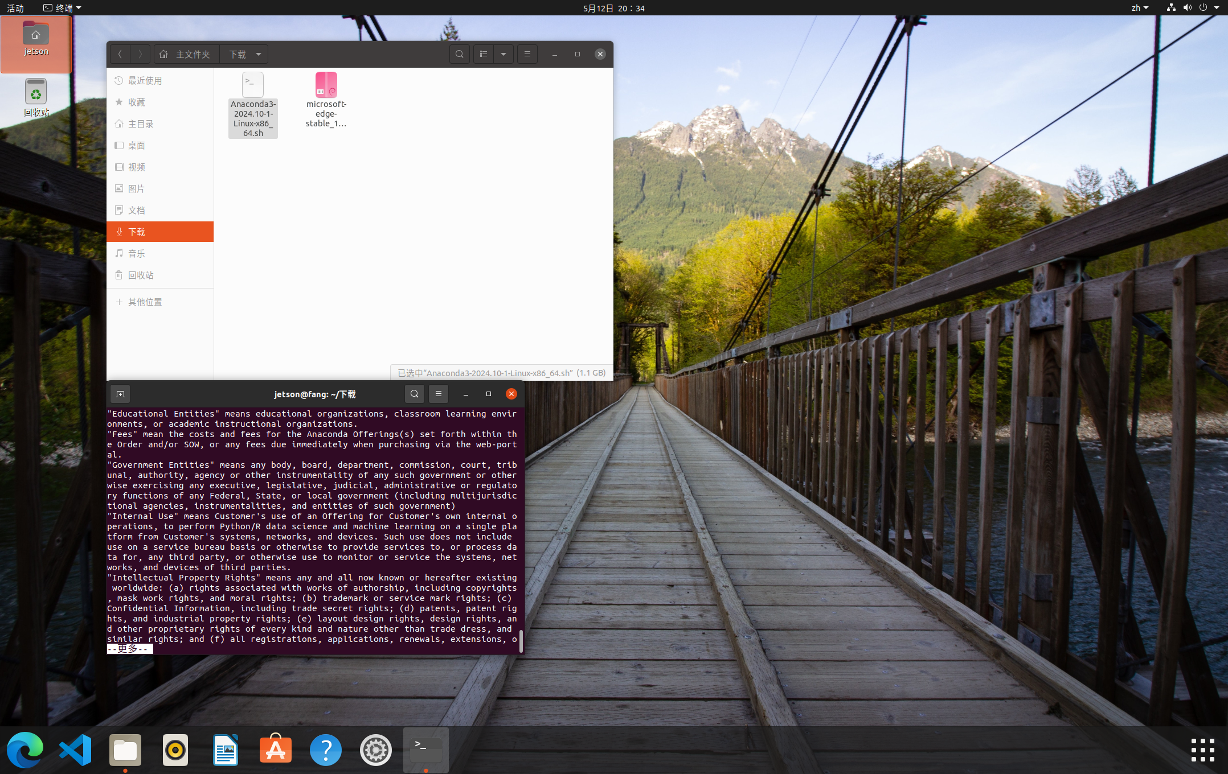1228x774 pixels.
Task: Open the clock showing 5月12日 20:34
Action: [614, 8]
